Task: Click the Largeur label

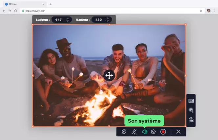Action: coord(43,20)
